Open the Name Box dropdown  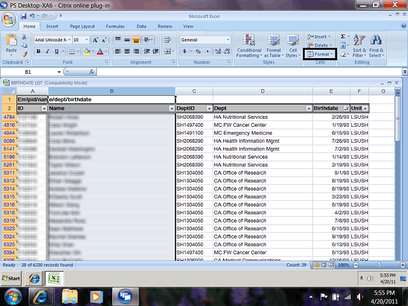pos(59,72)
